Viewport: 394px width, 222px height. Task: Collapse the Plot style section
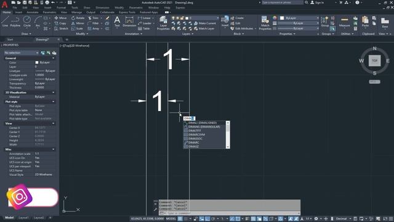54,102
